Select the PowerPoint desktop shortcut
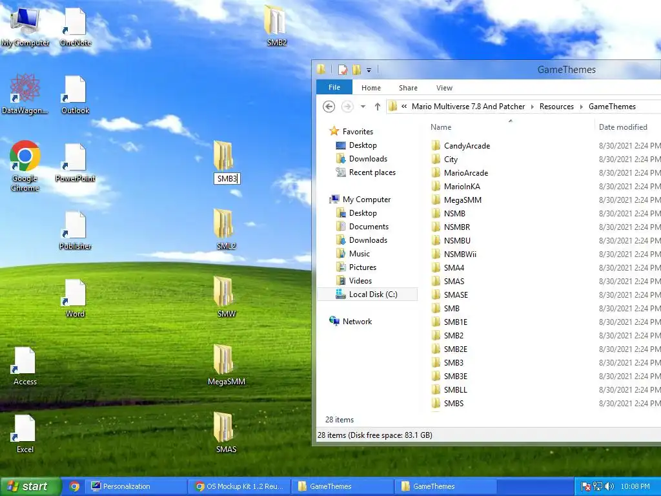The image size is (661, 496). [x=76, y=163]
